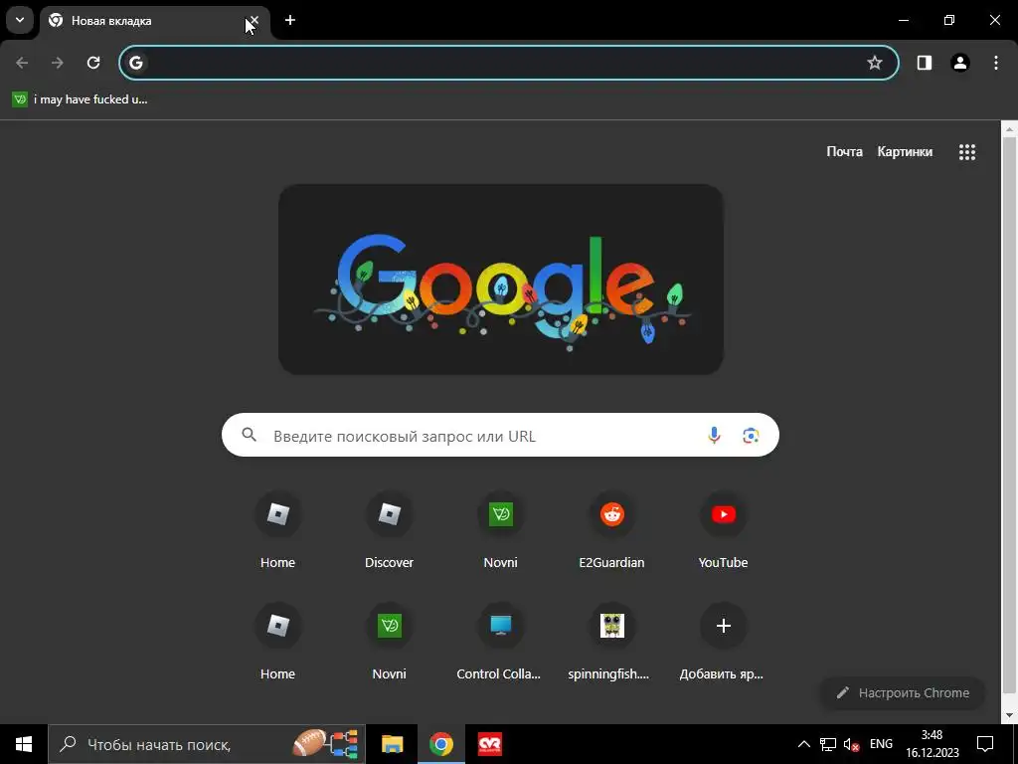1018x764 pixels.
Task: Open the profile avatar menu
Action: pyautogui.click(x=960, y=63)
